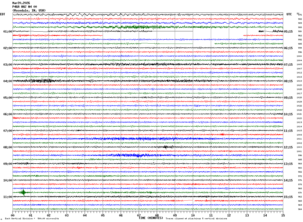Click the DC offset value 1012
This screenshot has height=222, width=303.
[x=299, y=73]
